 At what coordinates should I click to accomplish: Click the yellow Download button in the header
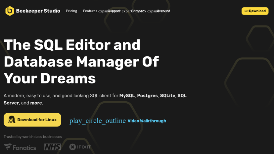tap(255, 11)
